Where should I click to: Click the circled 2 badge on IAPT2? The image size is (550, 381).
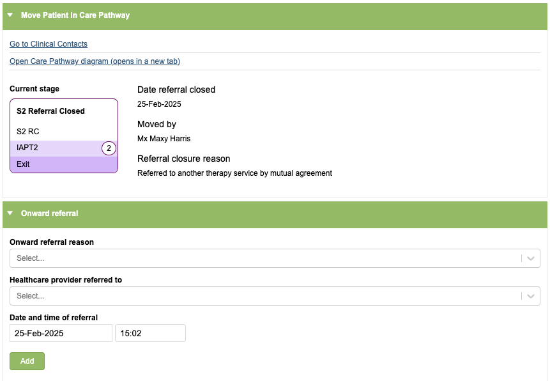tap(109, 148)
